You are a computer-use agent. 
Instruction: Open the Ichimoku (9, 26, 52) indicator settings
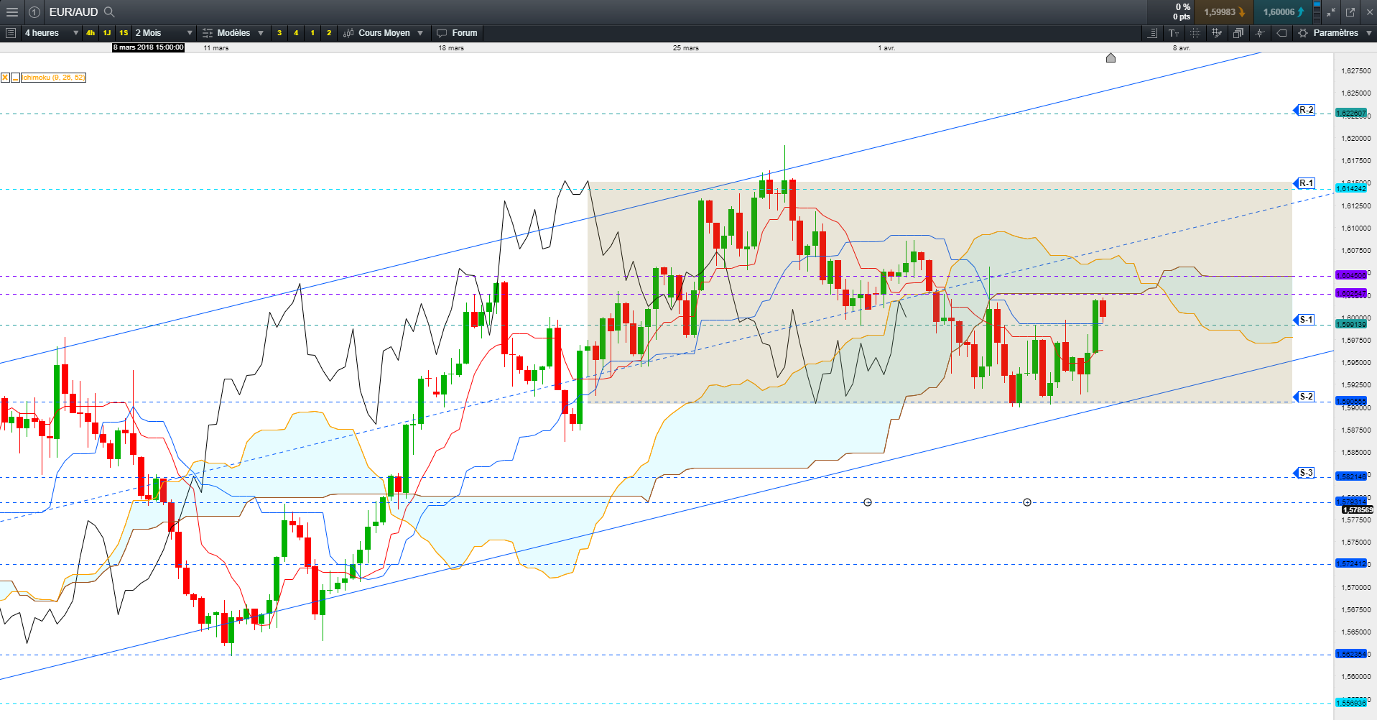(53, 78)
